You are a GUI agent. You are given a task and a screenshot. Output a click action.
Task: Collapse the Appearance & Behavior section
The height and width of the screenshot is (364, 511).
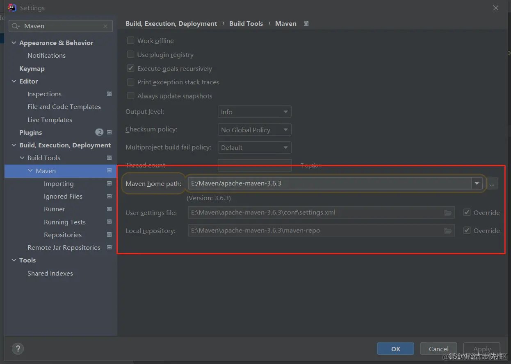pyautogui.click(x=14, y=43)
